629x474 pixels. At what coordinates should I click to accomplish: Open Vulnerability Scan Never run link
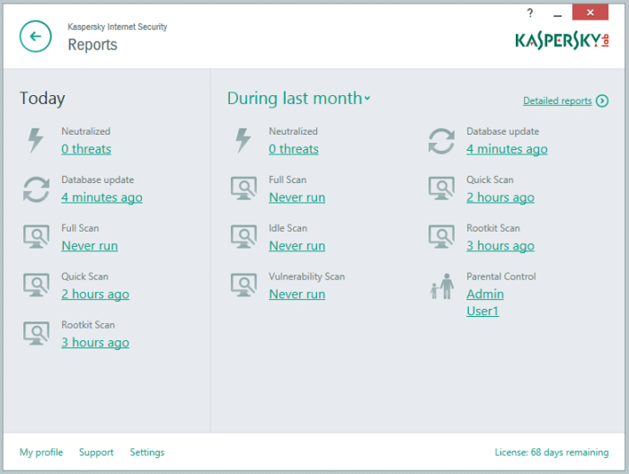click(297, 294)
